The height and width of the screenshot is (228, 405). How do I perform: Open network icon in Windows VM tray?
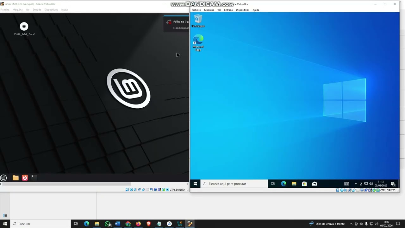[x=366, y=184]
